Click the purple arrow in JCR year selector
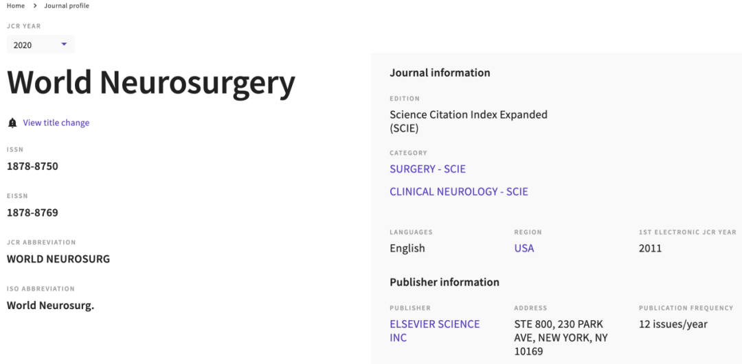The height and width of the screenshot is (364, 742). tap(65, 45)
